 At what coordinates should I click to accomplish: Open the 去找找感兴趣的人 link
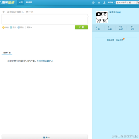(x=45, y=61)
